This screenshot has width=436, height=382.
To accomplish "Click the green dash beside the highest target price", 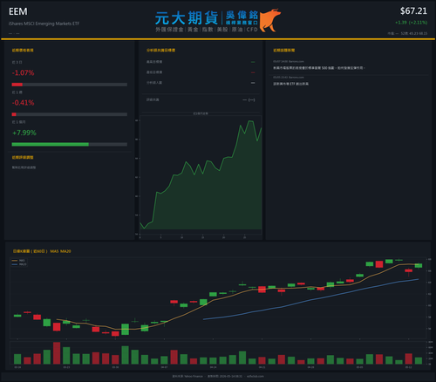I will coord(253,62).
